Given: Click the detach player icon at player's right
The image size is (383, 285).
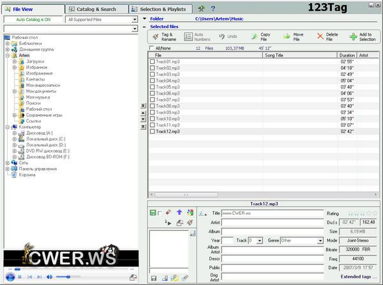Looking at the screenshot, I should (x=133, y=277).
